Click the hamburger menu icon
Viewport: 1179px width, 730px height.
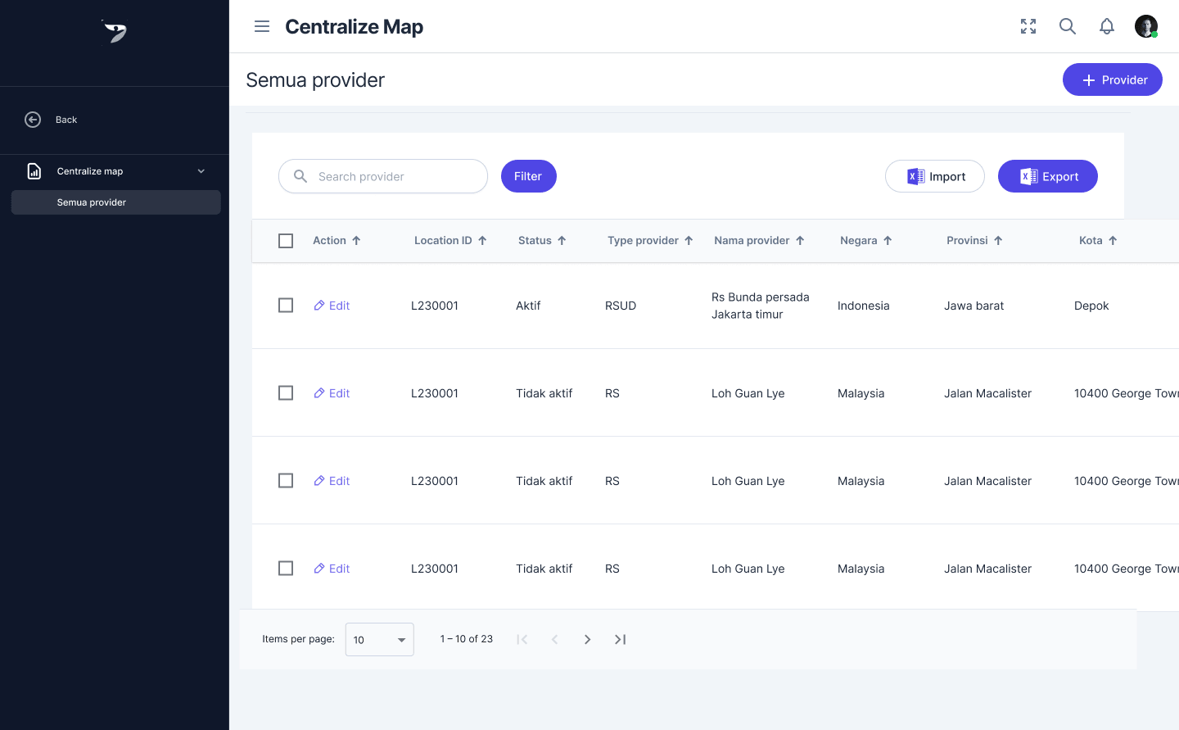pyautogui.click(x=262, y=26)
